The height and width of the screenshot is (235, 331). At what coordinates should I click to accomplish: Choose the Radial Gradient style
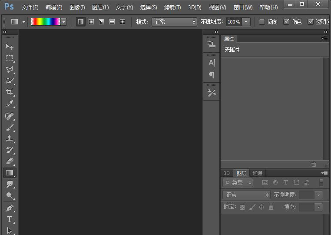(91, 22)
